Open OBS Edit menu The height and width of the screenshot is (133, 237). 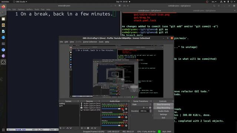coord(66,42)
